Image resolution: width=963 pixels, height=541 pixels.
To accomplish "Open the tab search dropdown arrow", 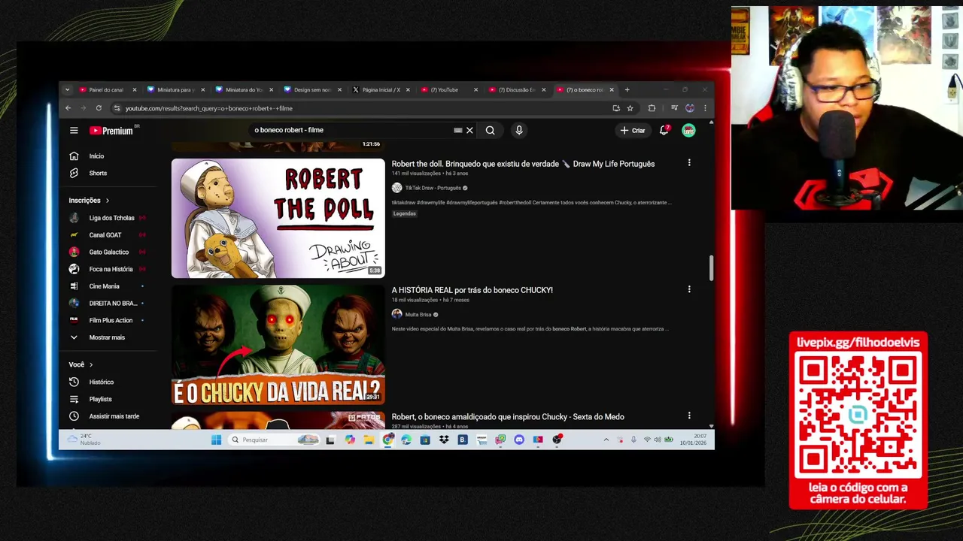I will pos(67,89).
